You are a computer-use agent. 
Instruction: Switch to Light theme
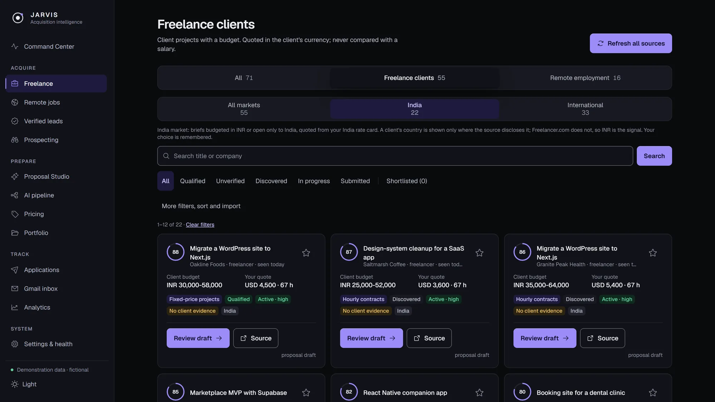point(24,384)
